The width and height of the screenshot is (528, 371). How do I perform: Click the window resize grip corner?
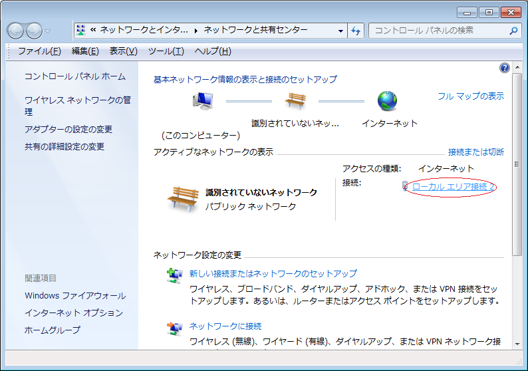519,362
